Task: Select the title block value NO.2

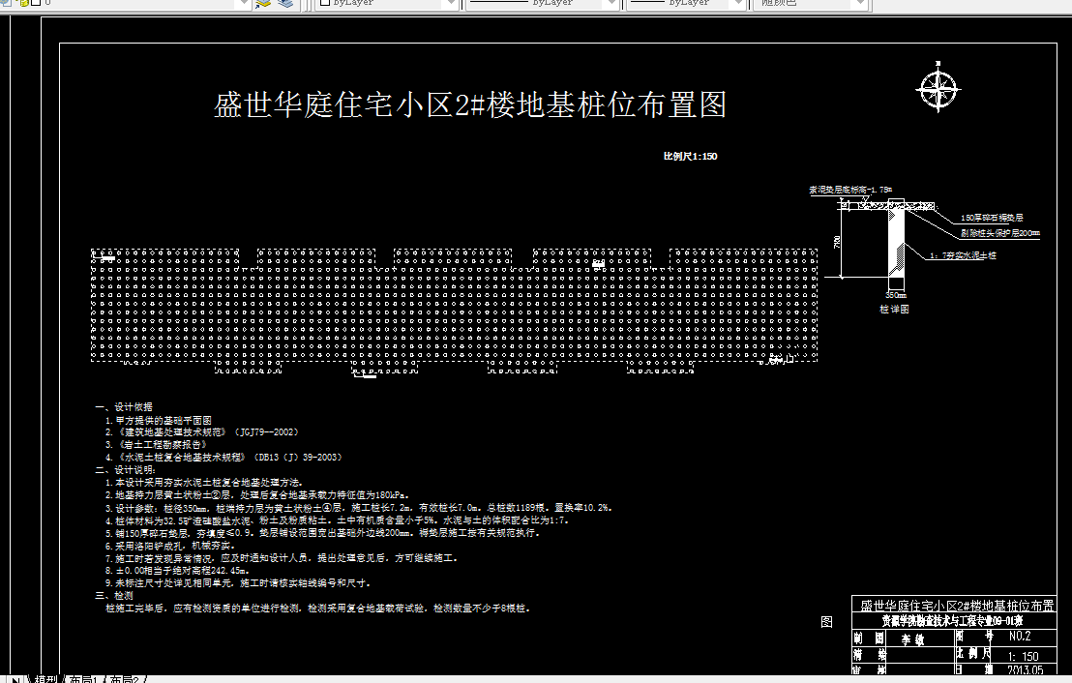Action: point(1020,636)
